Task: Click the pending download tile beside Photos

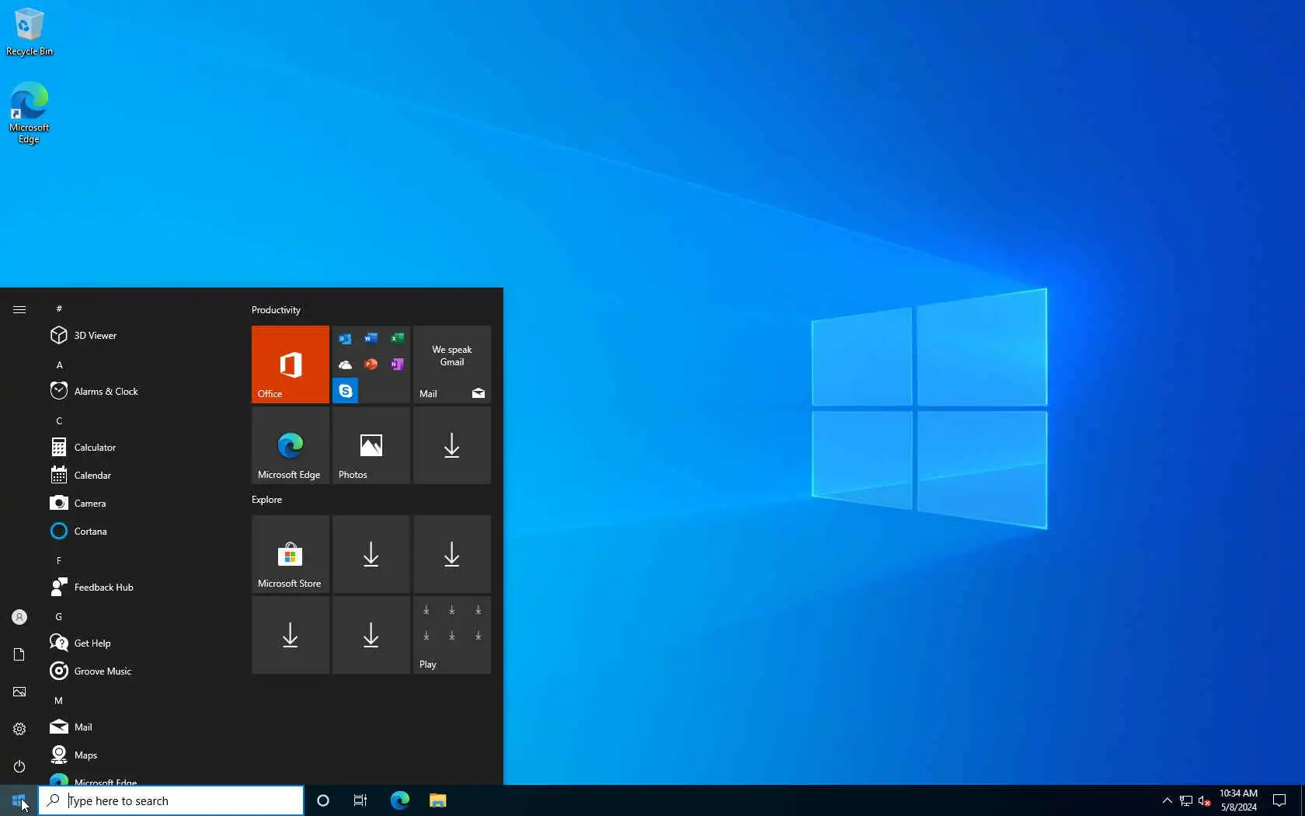Action: pos(452,445)
